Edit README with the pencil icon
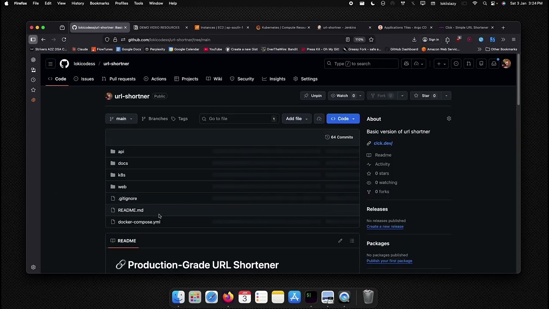The height and width of the screenshot is (309, 549). [340, 241]
